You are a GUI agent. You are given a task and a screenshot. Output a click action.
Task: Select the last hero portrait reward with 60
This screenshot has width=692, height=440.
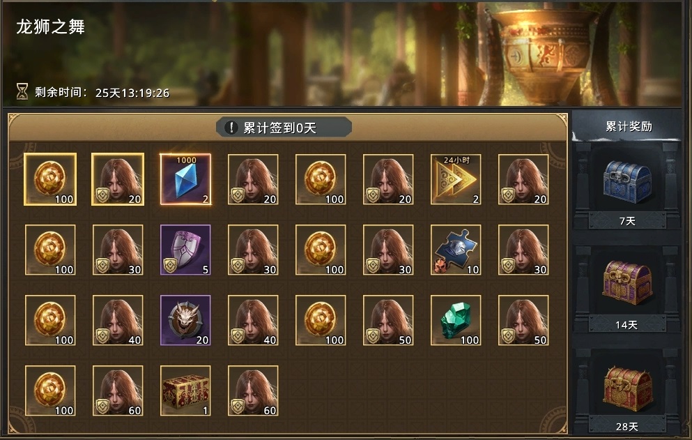point(253,390)
